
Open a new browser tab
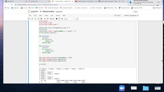(x=123, y=1)
